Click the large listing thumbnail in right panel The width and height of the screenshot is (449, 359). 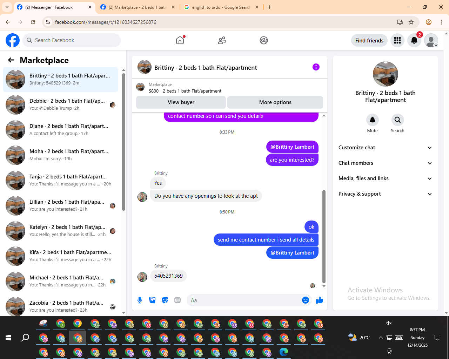[386, 74]
